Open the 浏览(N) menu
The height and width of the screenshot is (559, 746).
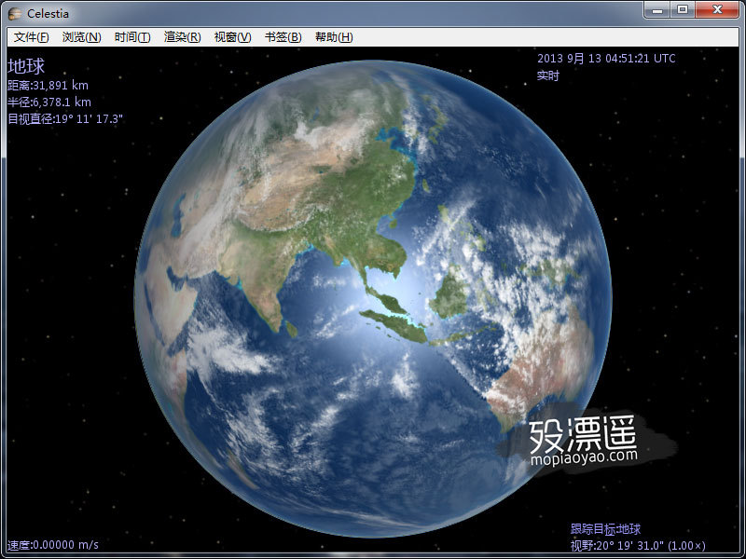point(82,37)
